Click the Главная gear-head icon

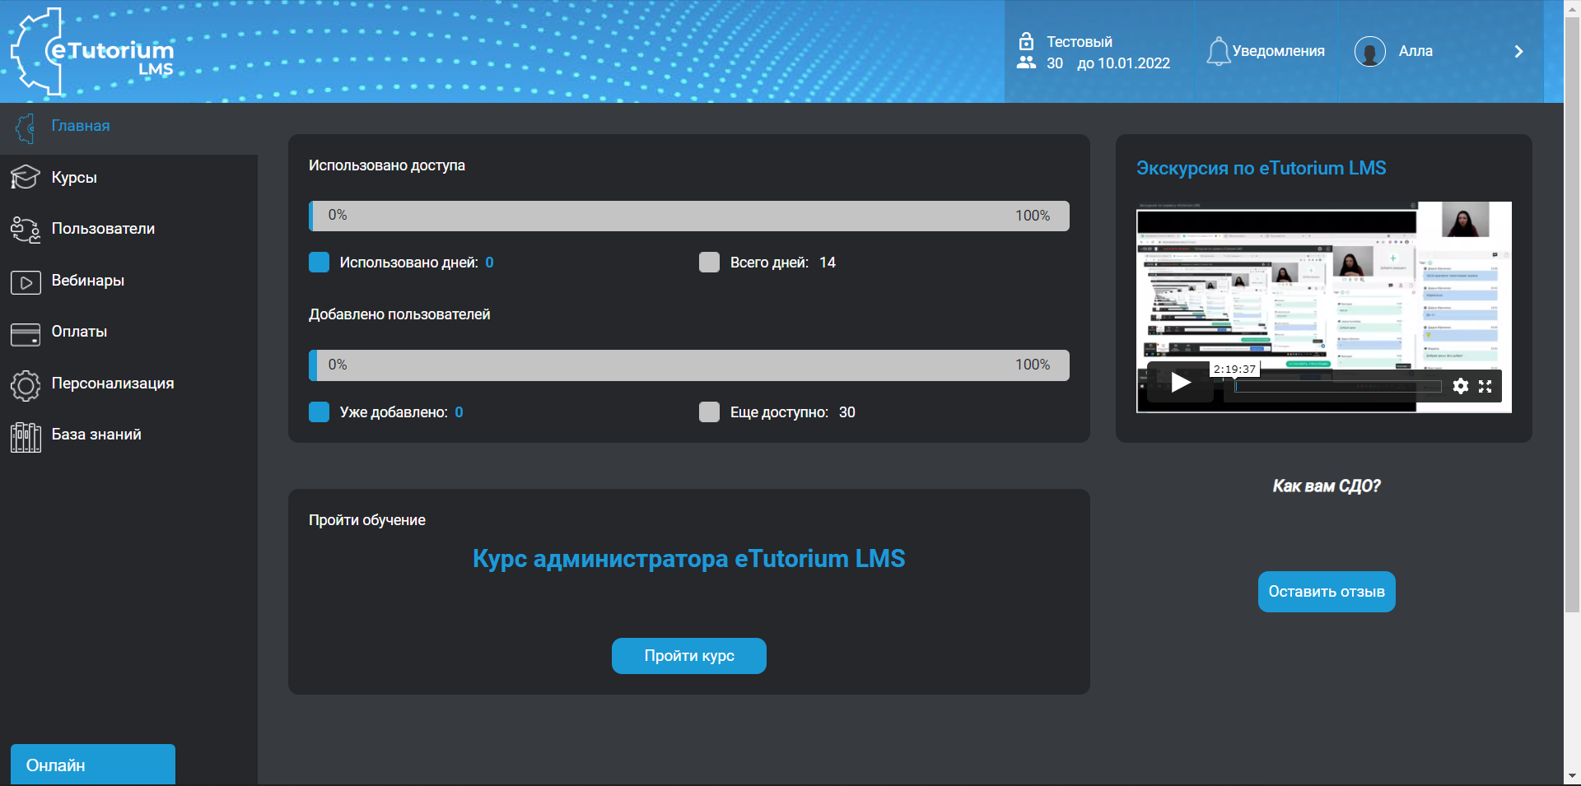[26, 128]
